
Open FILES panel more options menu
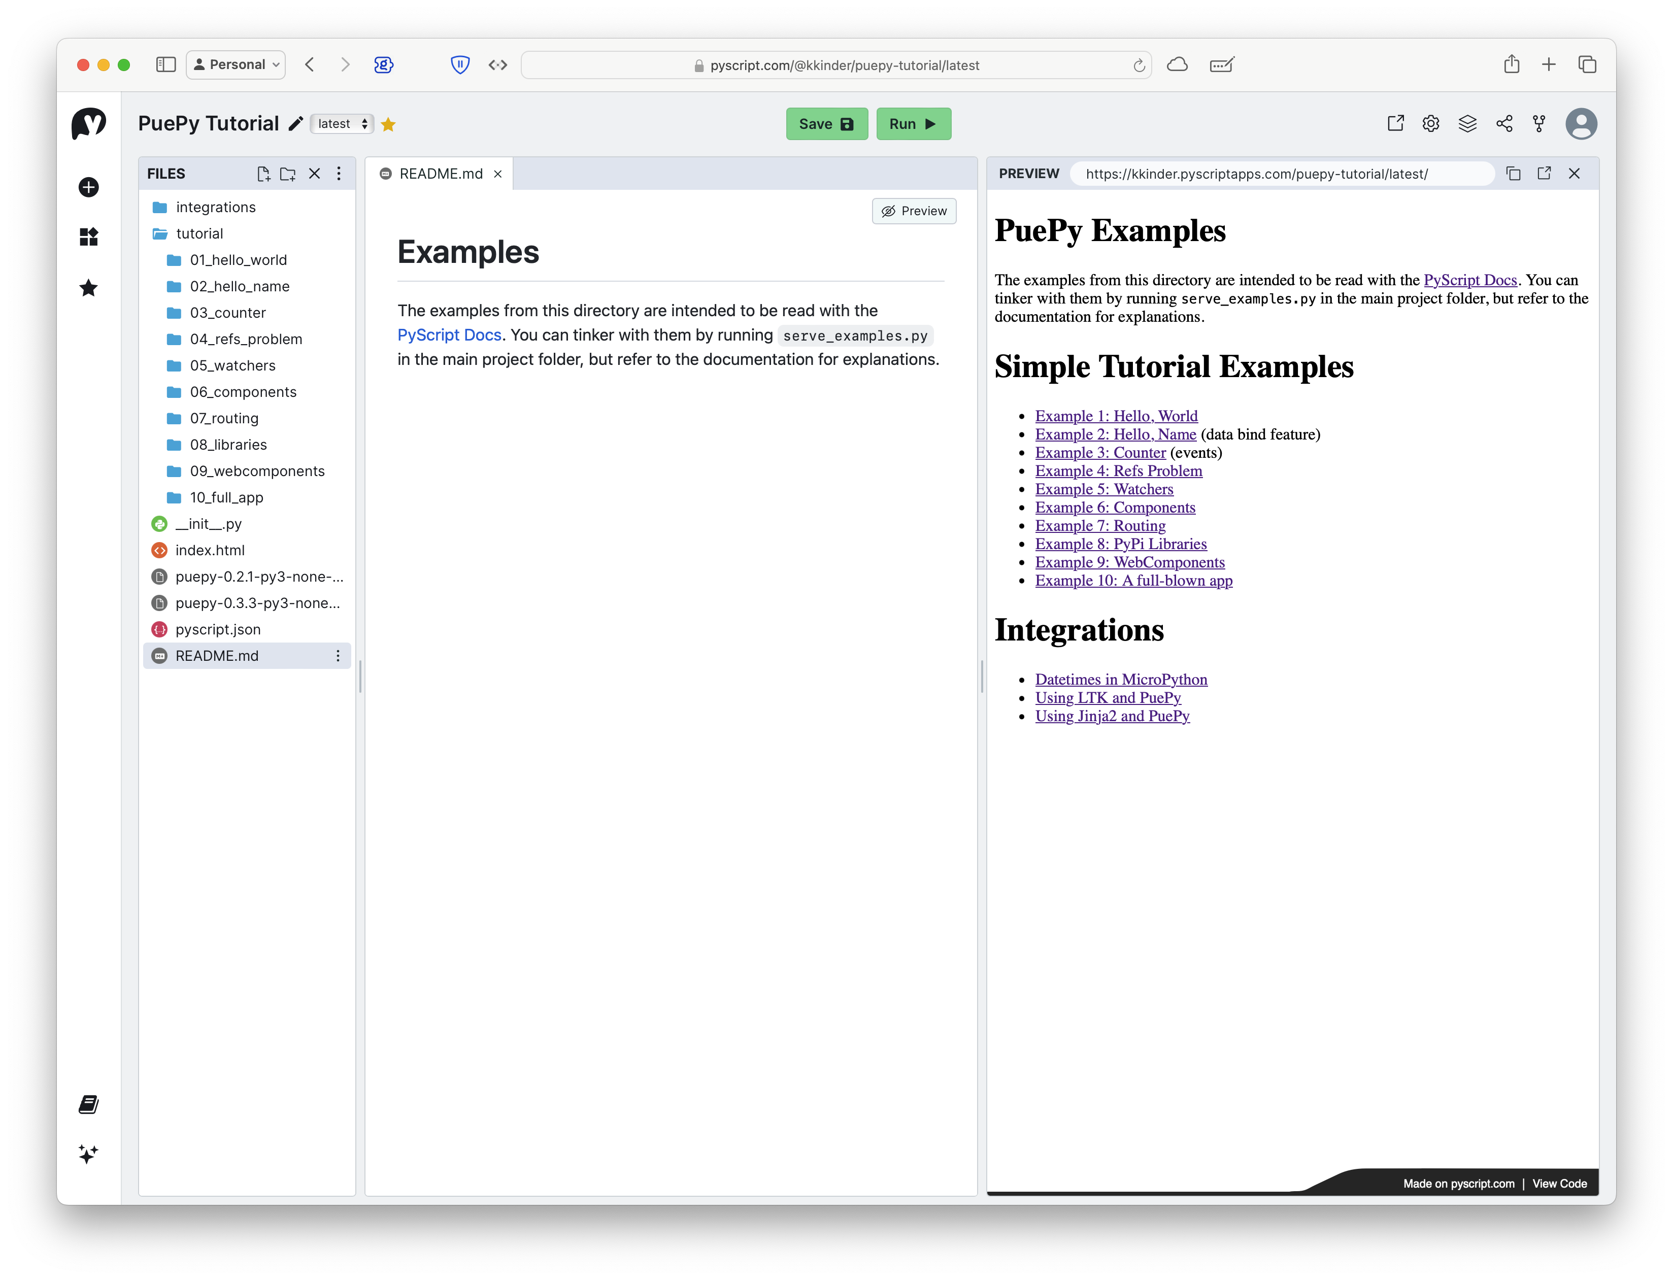[339, 174]
